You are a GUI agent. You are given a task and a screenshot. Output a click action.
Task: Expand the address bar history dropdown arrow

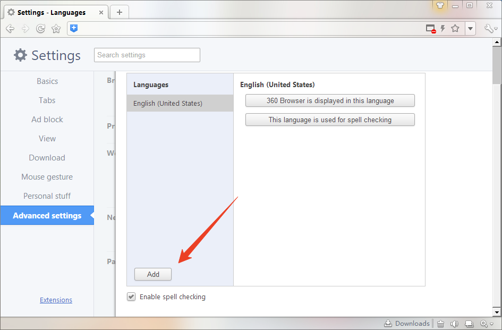[470, 29]
